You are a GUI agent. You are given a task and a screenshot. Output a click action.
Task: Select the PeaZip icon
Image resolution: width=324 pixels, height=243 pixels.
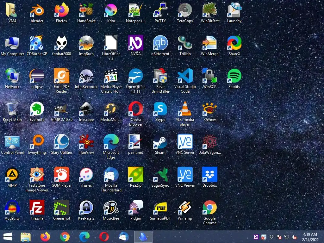coord(135,175)
